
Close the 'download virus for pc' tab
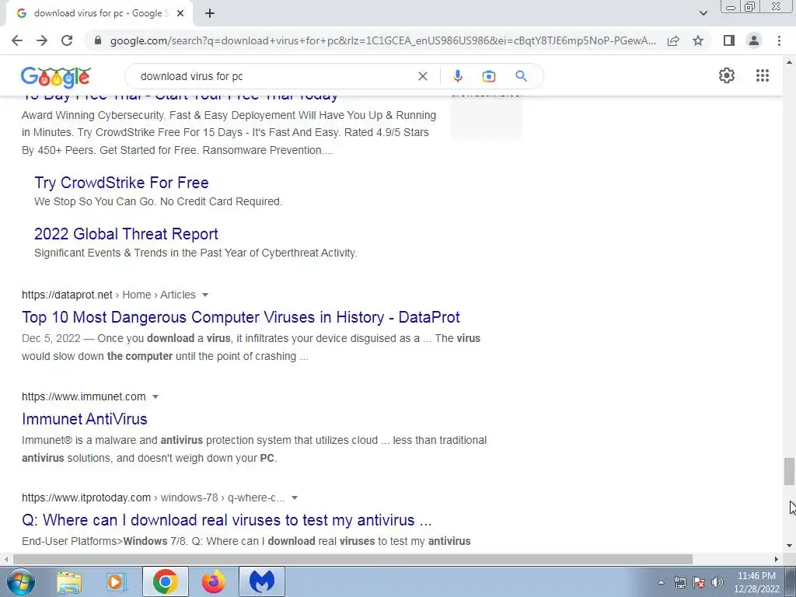180,13
